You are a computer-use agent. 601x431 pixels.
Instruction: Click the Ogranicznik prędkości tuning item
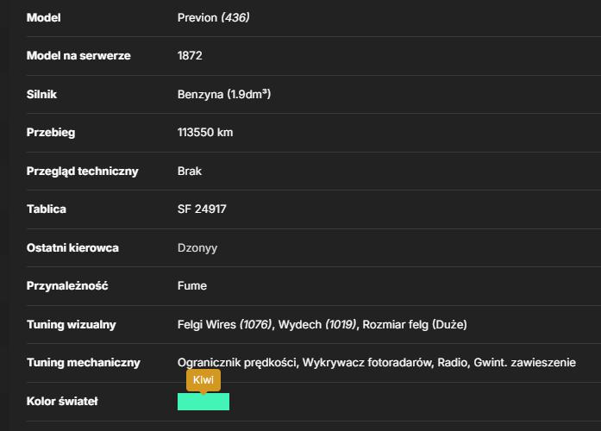coord(238,363)
